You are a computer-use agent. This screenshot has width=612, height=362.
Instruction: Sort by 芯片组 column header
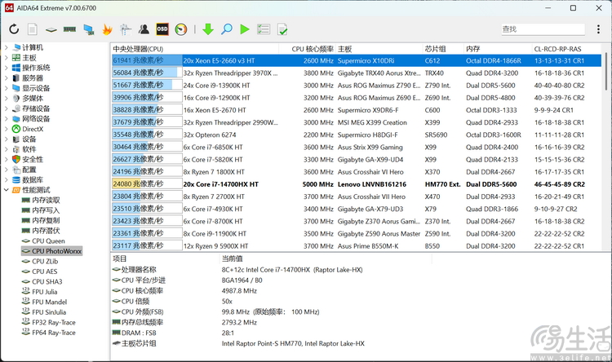435,49
